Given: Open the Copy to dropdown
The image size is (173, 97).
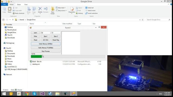Looking at the screenshot, I should (34, 11).
